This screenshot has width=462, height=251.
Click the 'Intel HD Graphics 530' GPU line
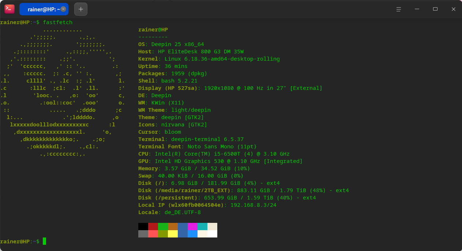click(x=221, y=161)
